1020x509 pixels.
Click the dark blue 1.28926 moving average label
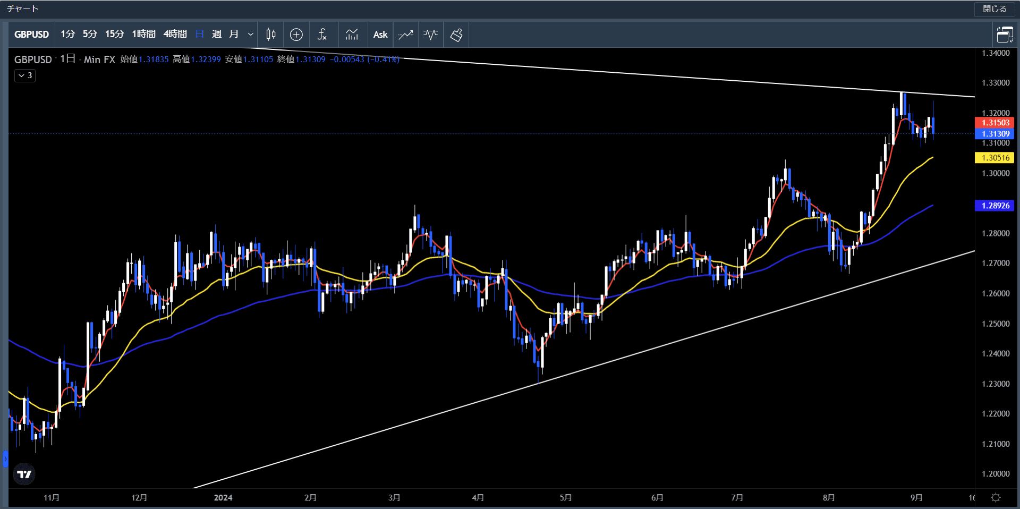[x=995, y=206]
